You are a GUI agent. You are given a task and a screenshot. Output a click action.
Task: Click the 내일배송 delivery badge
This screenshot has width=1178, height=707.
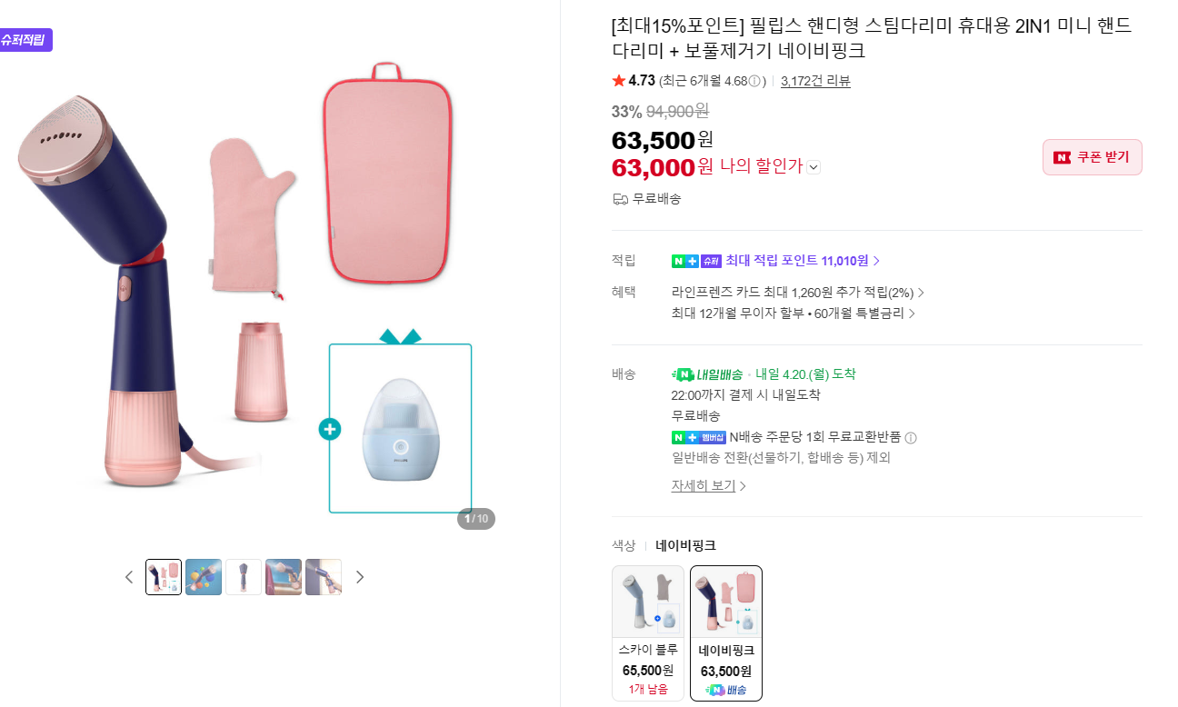point(706,374)
